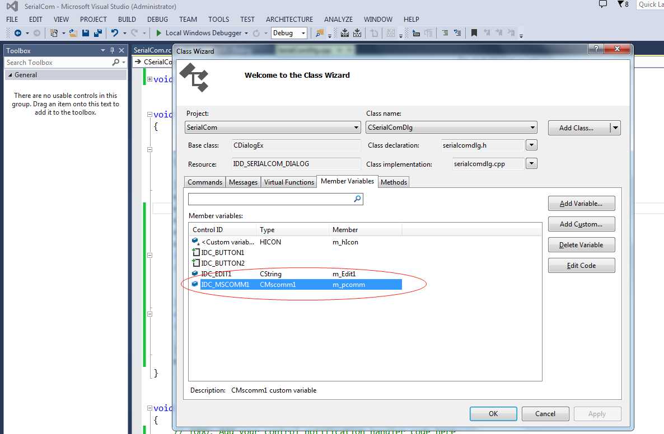Screen dimensions: 664x434
Task: Click the Member column header
Action: pyautogui.click(x=366, y=230)
